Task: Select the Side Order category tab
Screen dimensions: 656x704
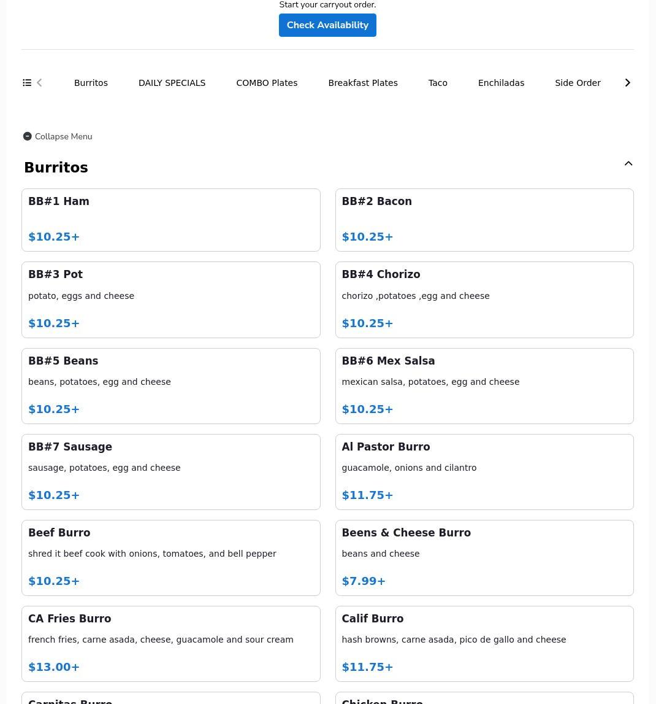Action: coord(578,83)
